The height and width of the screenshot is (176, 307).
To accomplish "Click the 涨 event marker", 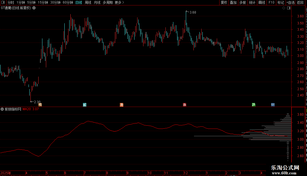I will [184, 105].
